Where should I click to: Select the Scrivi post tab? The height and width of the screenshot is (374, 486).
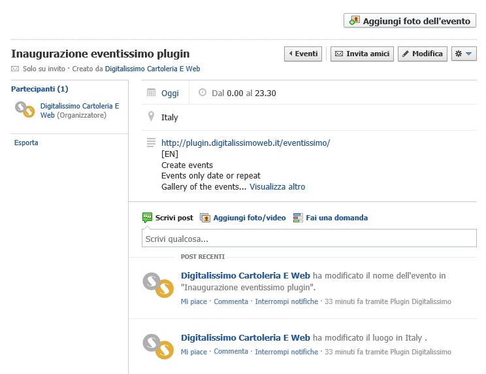pos(174,218)
